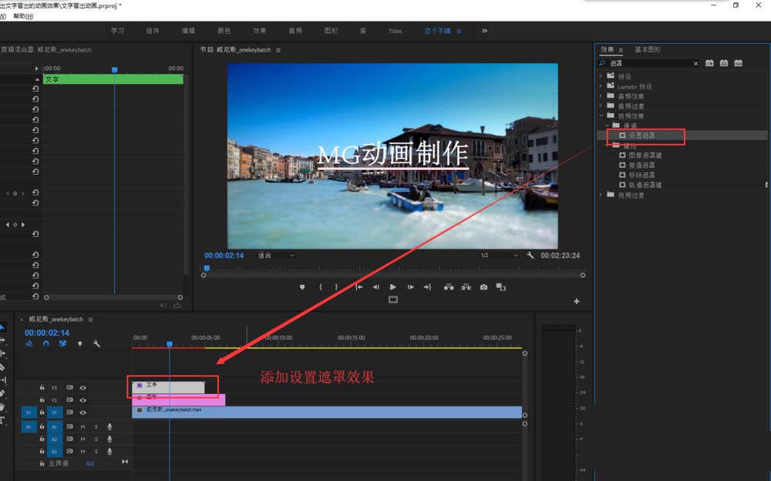Add a marker in program monitor
Viewport: 771px width, 481px height.
[x=302, y=287]
